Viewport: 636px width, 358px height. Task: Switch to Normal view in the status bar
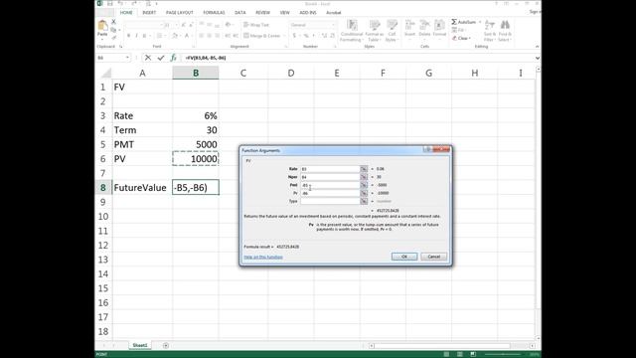pos(446,354)
